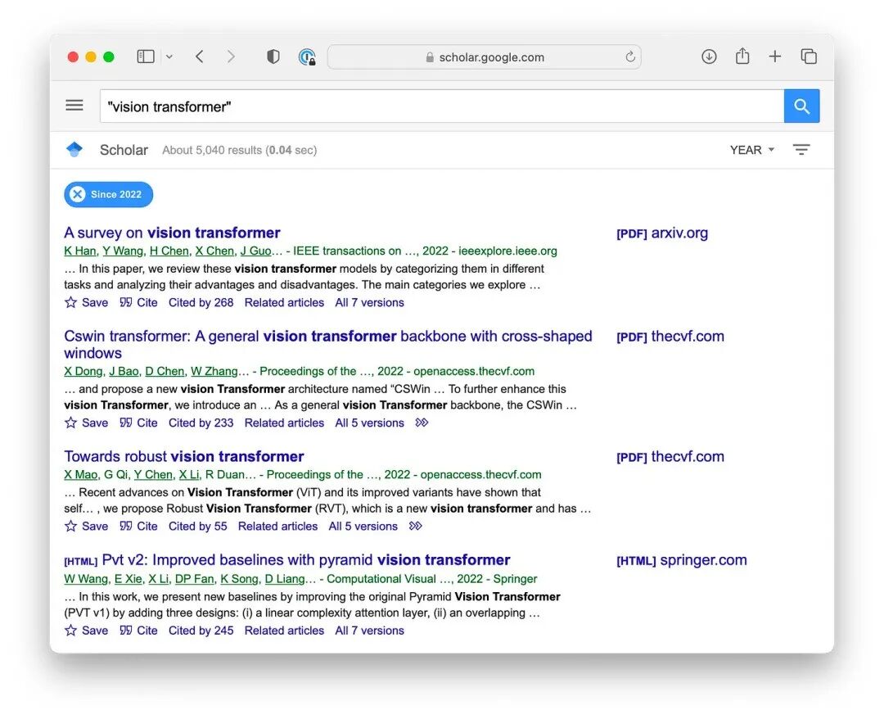The image size is (884, 719).
Task: Open author E Xie's profile
Action: pos(128,579)
